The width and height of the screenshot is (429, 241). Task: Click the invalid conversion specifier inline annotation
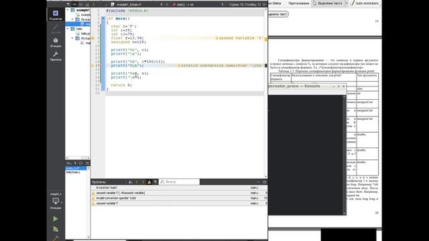tap(221, 66)
